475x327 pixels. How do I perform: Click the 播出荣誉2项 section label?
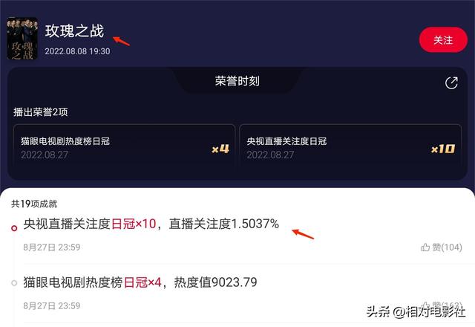point(40,112)
